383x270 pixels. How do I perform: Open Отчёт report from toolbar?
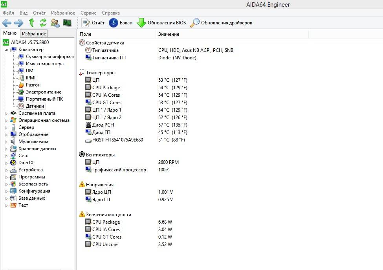pos(93,23)
